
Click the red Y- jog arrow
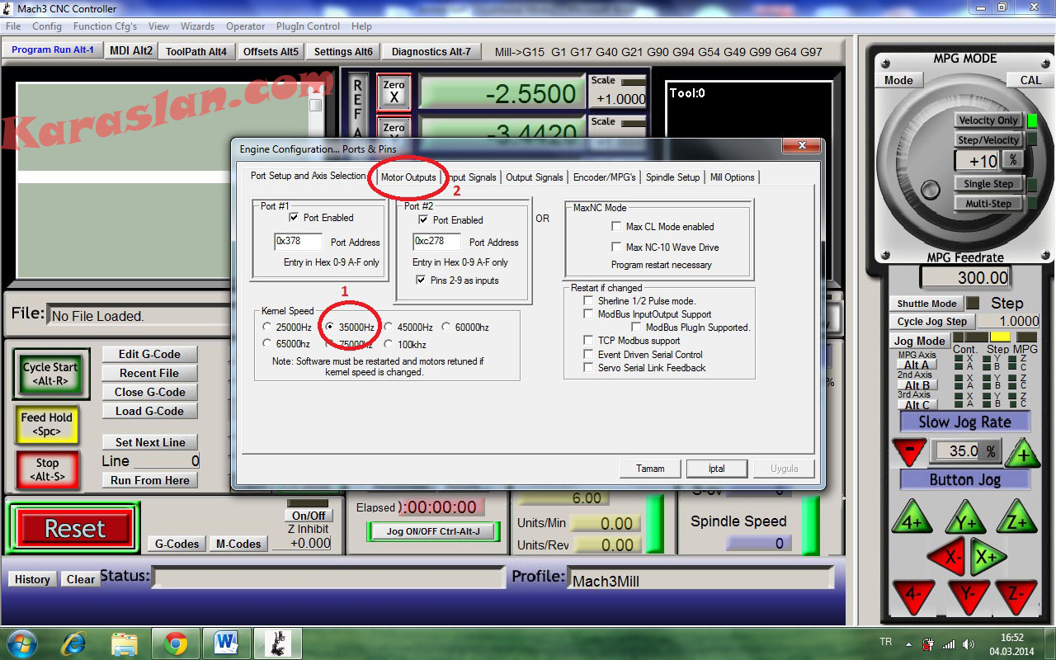click(967, 596)
